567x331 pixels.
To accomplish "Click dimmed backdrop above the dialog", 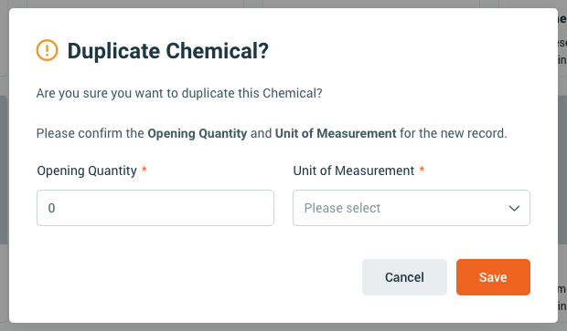I will tap(283, 4).
